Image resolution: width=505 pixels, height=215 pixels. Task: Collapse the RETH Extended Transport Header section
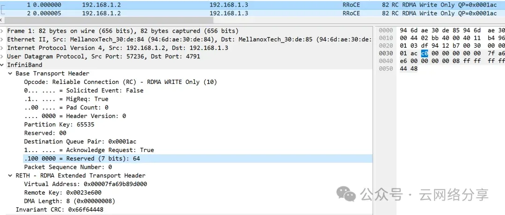tap(10, 175)
